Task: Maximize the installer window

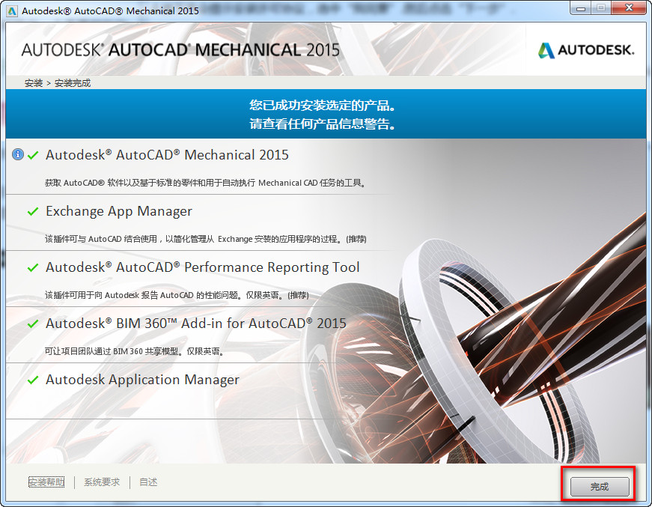Action: pos(600,8)
